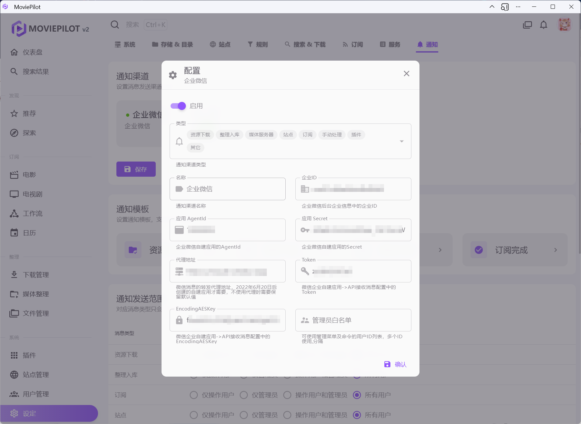581x424 pixels.
Task: Click the multi-window icon in the top bar
Action: click(527, 25)
